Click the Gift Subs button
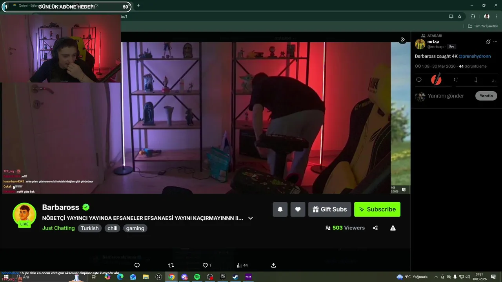502x282 pixels. click(329, 209)
